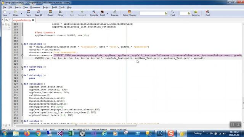The height and width of the screenshot is (137, 244).
Task: Open Visual Studio from the taskbar
Action: coord(60,134)
